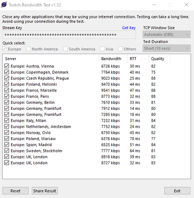The image size is (194, 198).
Task: Open the Get Key link
Action: click(129, 28)
